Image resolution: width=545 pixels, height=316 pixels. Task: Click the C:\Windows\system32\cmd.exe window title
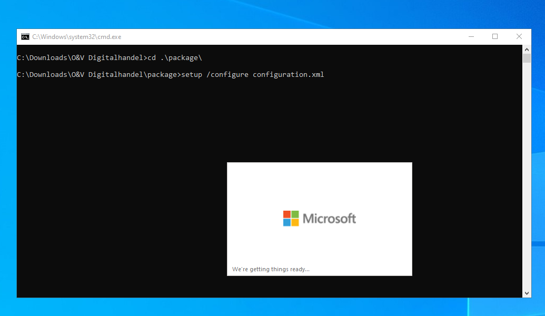coord(77,37)
